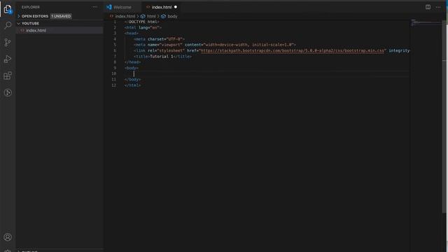Click the charset="UTF-8" meta line
Viewport: 448px width, 252px height.
point(159,39)
